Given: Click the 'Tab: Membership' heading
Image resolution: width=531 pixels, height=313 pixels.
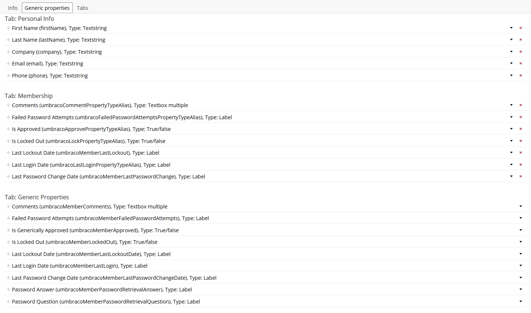Looking at the screenshot, I should 29,96.
